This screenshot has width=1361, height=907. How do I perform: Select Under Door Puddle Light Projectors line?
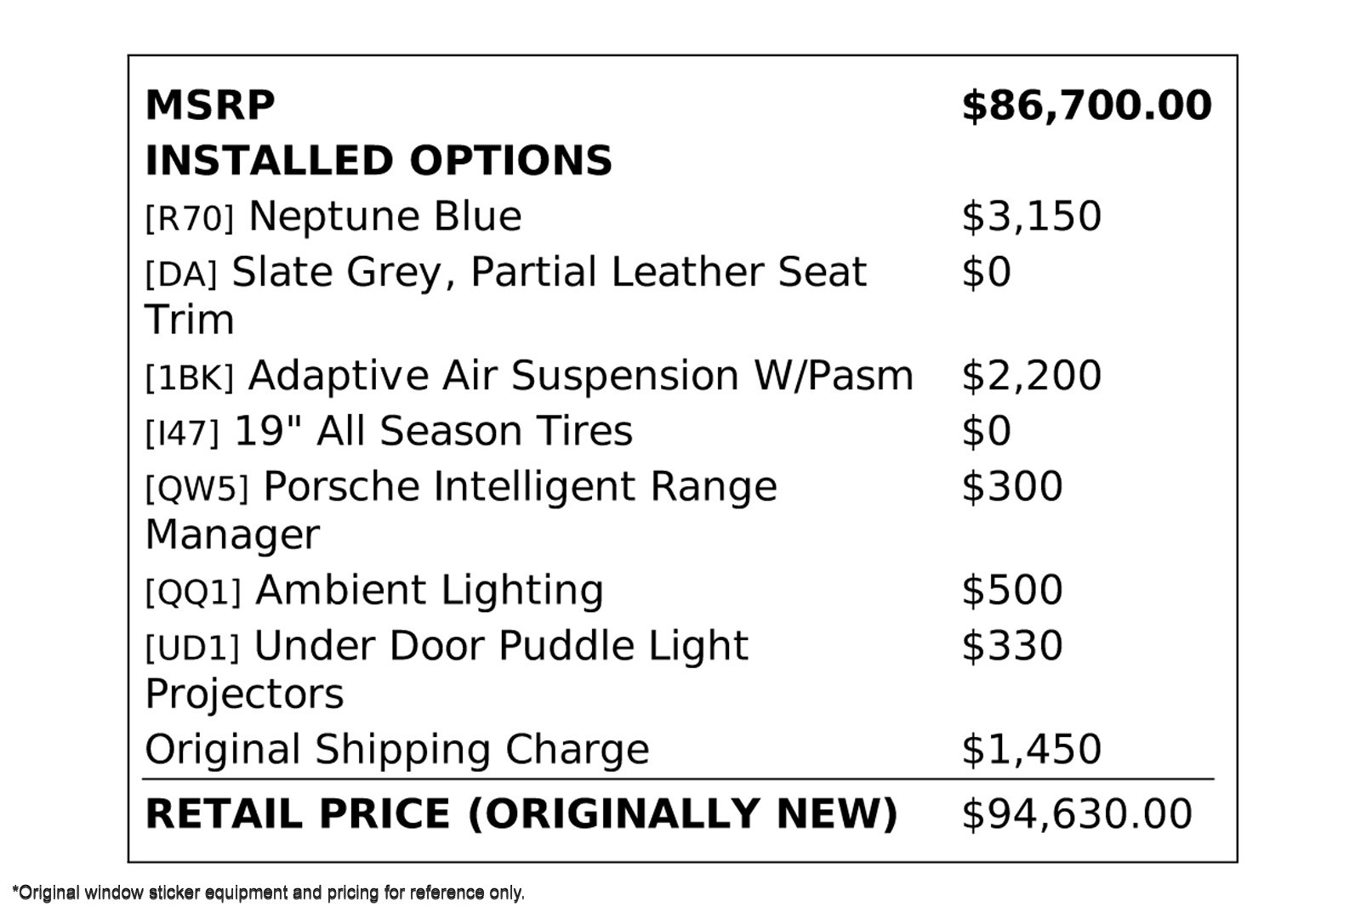(x=501, y=646)
